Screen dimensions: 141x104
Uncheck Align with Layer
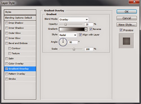click(x=80, y=35)
